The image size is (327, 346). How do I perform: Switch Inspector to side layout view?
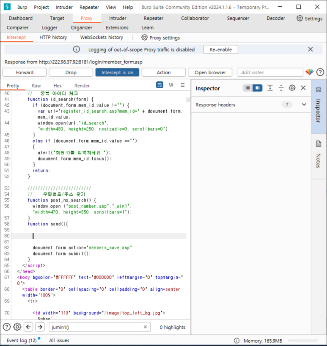click(257, 88)
